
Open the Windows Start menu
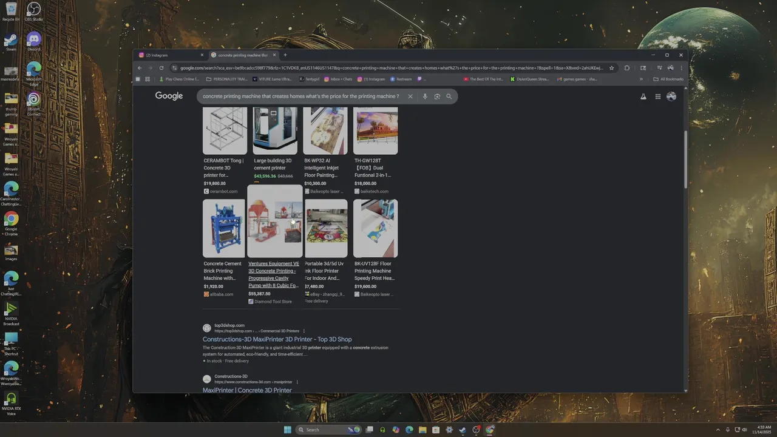[x=288, y=430]
